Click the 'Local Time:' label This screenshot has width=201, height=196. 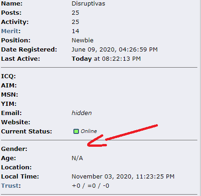(20, 177)
